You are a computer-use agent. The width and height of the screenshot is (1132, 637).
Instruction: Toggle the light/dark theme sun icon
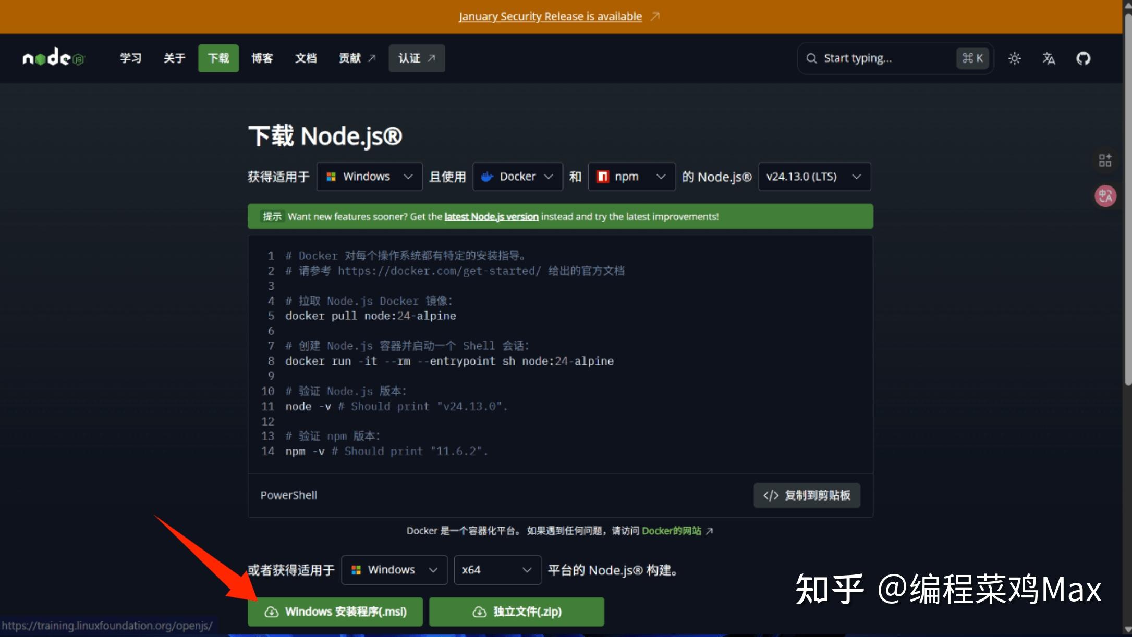pyautogui.click(x=1014, y=58)
